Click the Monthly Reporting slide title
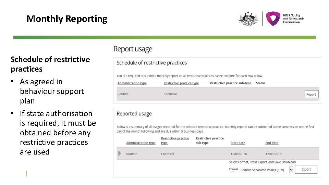The width and height of the screenshot is (329, 185). tap(67, 18)
